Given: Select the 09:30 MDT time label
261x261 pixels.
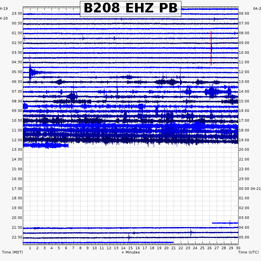Looking at the screenshot, I should 17,111.
